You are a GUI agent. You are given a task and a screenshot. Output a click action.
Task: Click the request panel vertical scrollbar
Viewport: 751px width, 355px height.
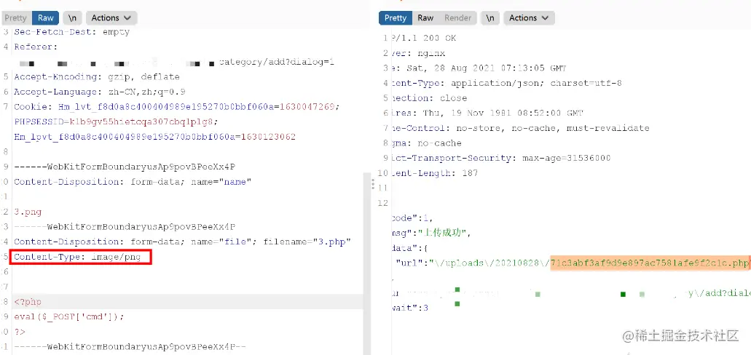pyautogui.click(x=366, y=263)
